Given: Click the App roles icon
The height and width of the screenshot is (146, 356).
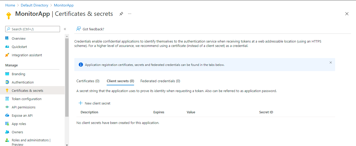Looking at the screenshot, I should pos(7,124).
